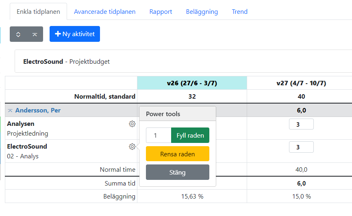The image size is (352, 216).
Task: Click the 02 - Analys activity text
Action: [23, 156]
